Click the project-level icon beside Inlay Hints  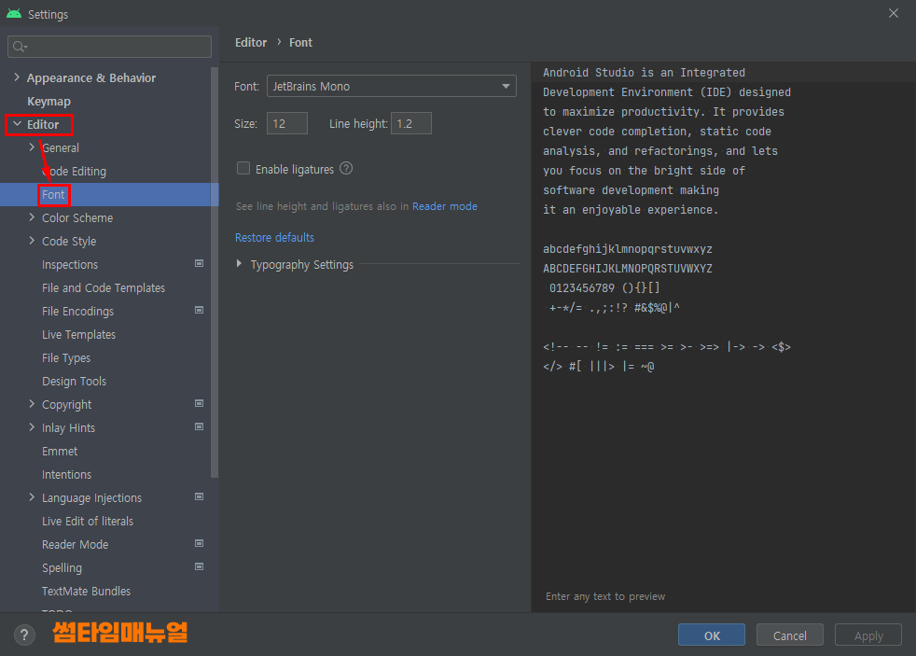[x=200, y=427]
